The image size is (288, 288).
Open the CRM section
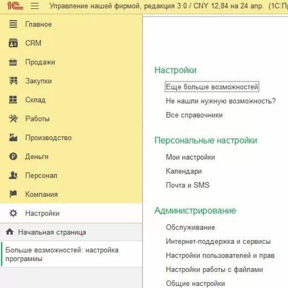tap(34, 43)
